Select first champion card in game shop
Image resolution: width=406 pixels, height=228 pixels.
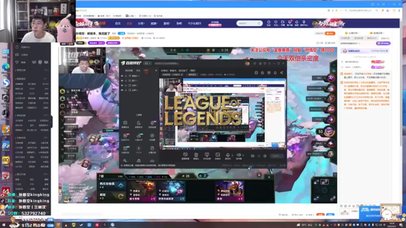pos(143,191)
